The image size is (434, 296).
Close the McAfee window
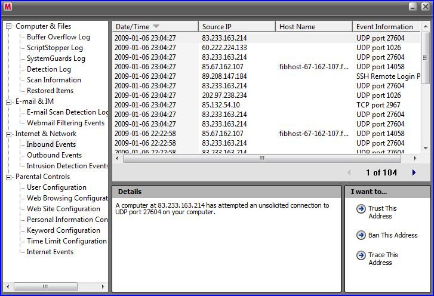pos(426,7)
